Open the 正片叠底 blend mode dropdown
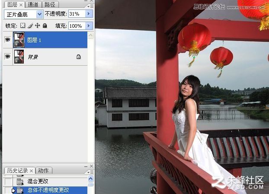The width and height of the screenshot is (269, 194). pyautogui.click(x=40, y=14)
